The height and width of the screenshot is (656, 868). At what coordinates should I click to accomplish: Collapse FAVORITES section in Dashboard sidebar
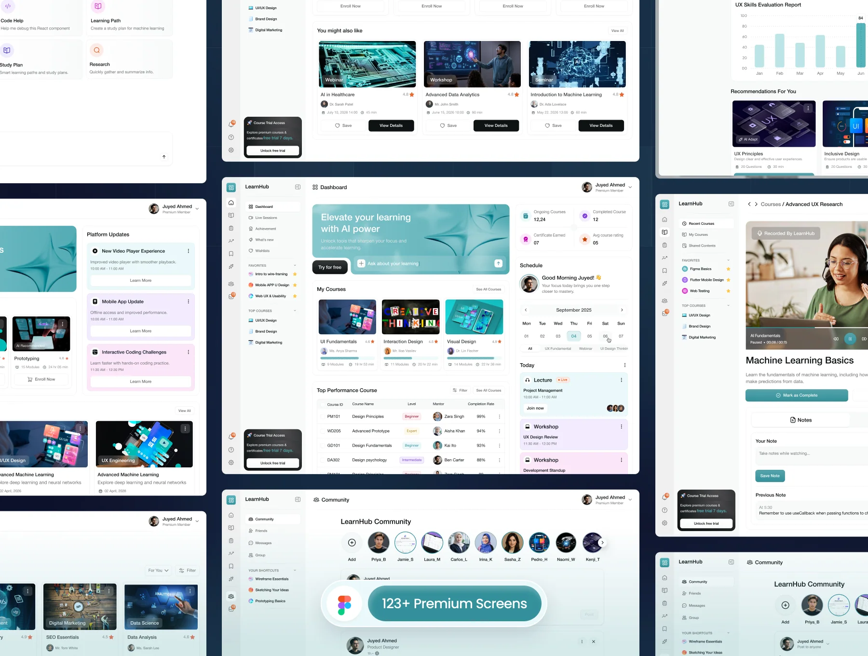tap(295, 265)
